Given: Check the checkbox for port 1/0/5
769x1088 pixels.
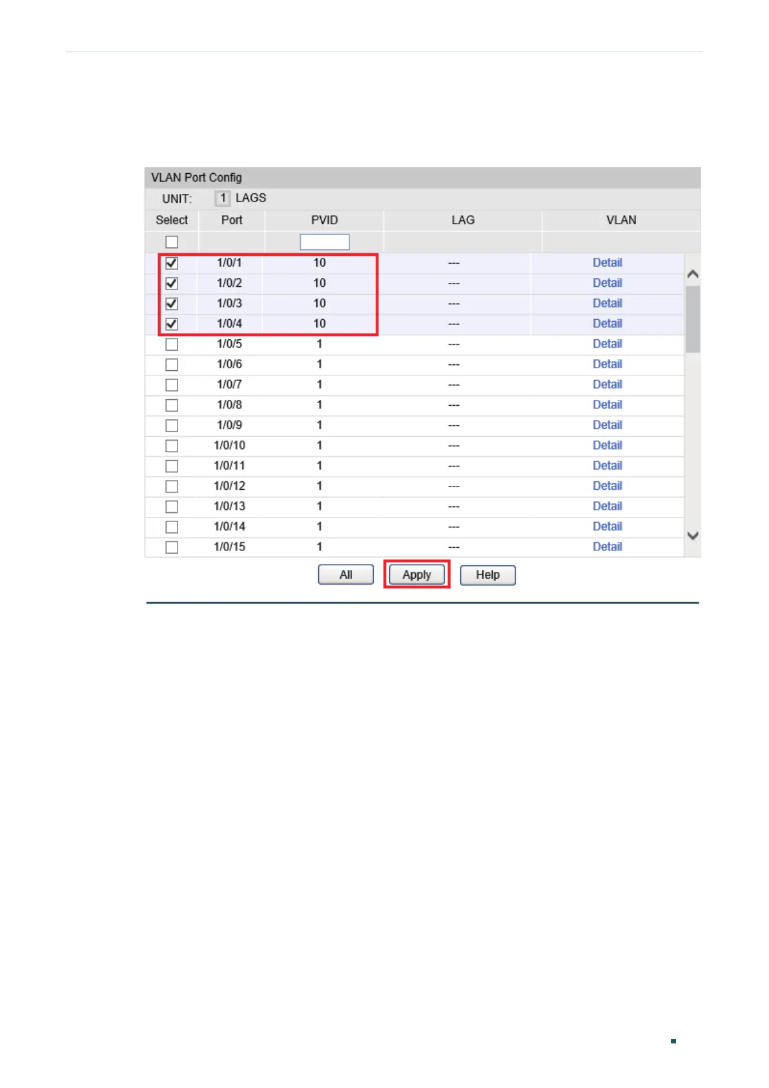Looking at the screenshot, I should pyautogui.click(x=172, y=344).
